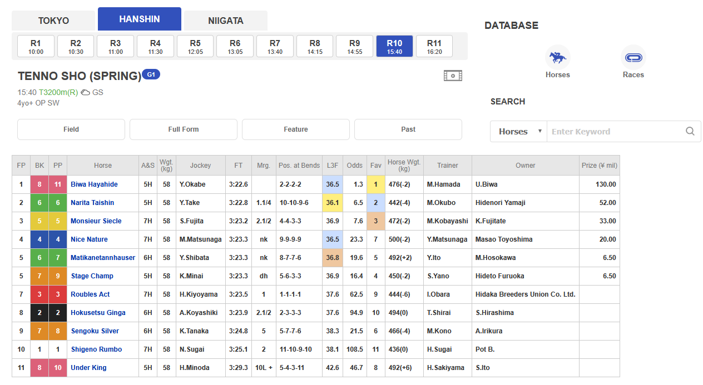Open the race video film icon
This screenshot has width=703, height=385.
click(453, 76)
